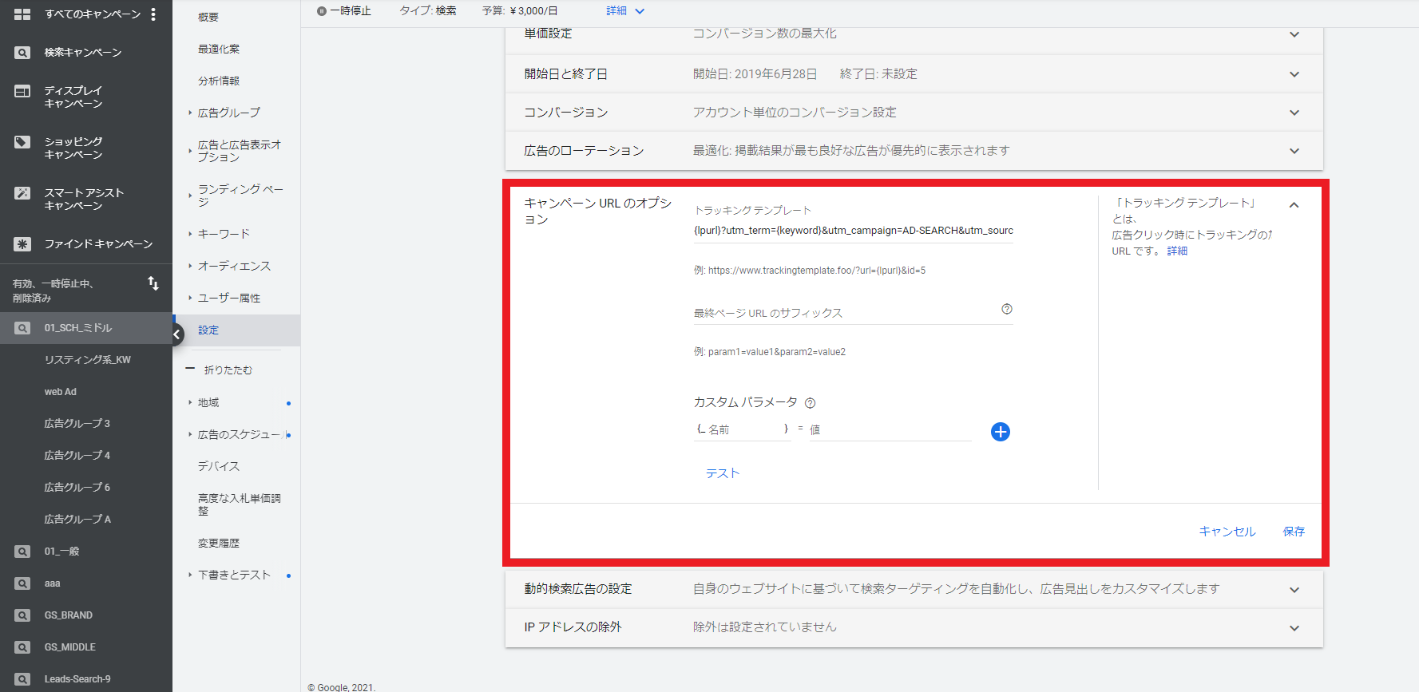This screenshot has width=1419, height=692.
Task: Click the テスト link
Action: coord(723,473)
